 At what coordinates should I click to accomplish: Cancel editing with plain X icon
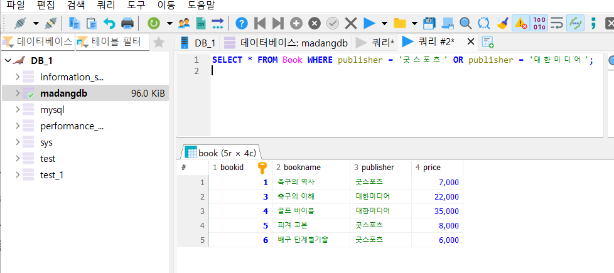(x=351, y=23)
